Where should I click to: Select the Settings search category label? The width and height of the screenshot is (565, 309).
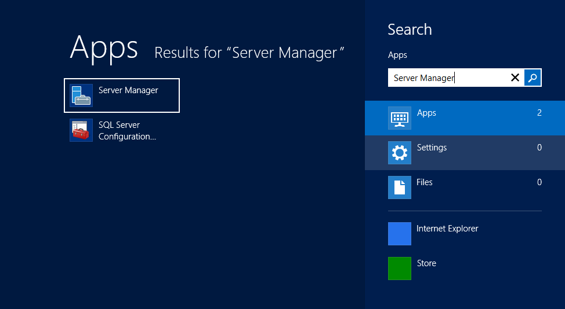pyautogui.click(x=432, y=148)
